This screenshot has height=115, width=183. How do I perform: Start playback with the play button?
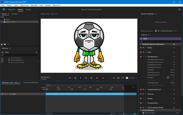[x=86, y=78]
